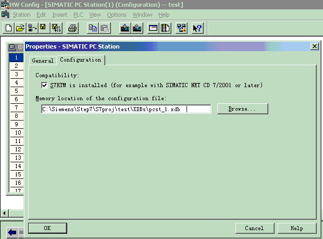Click the Open folder toolbar icon
This screenshot has width=323, height=239.
[x=20, y=28]
